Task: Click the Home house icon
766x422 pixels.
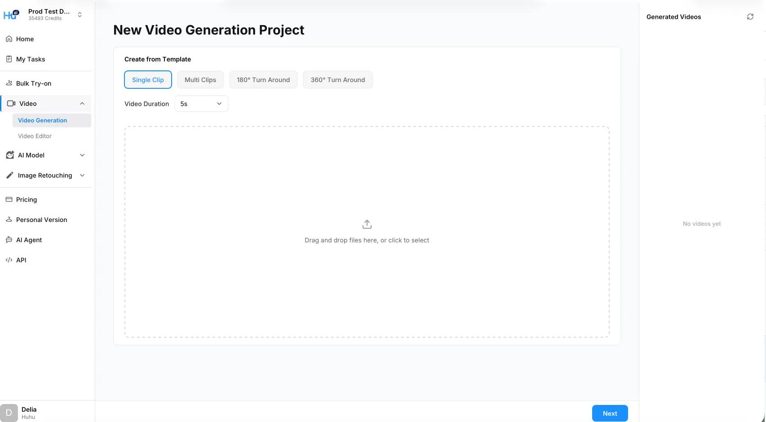Action: 9,39
